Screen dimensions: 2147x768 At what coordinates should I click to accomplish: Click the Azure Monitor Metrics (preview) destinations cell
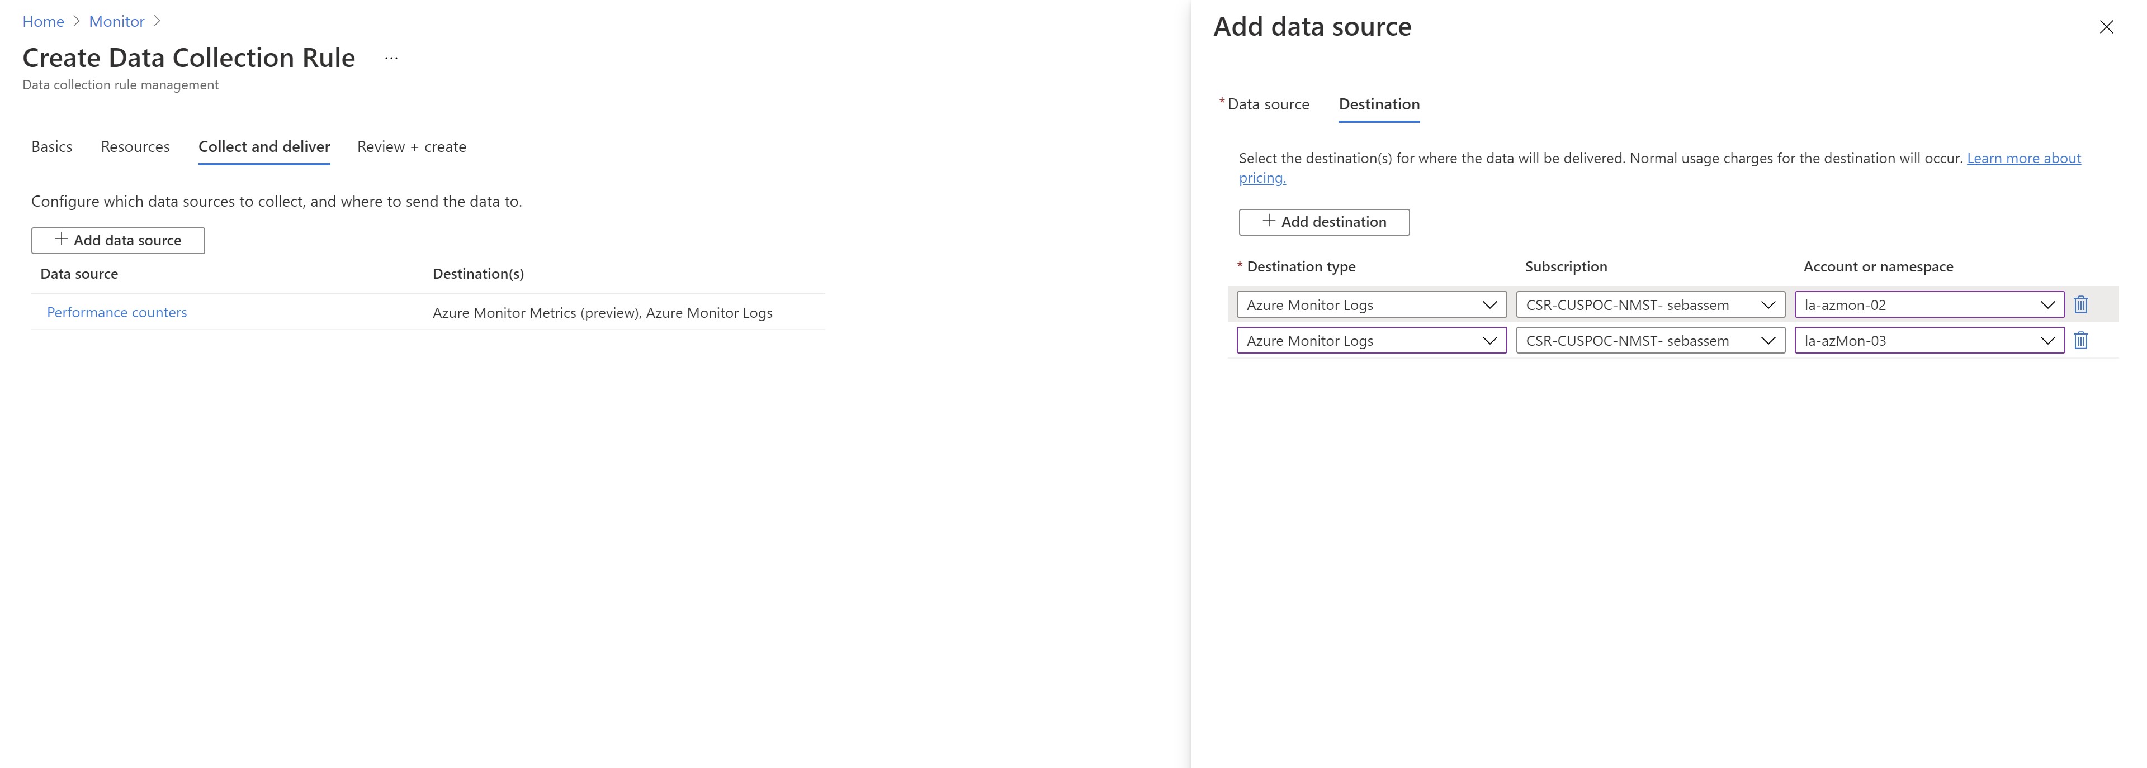coord(603,313)
